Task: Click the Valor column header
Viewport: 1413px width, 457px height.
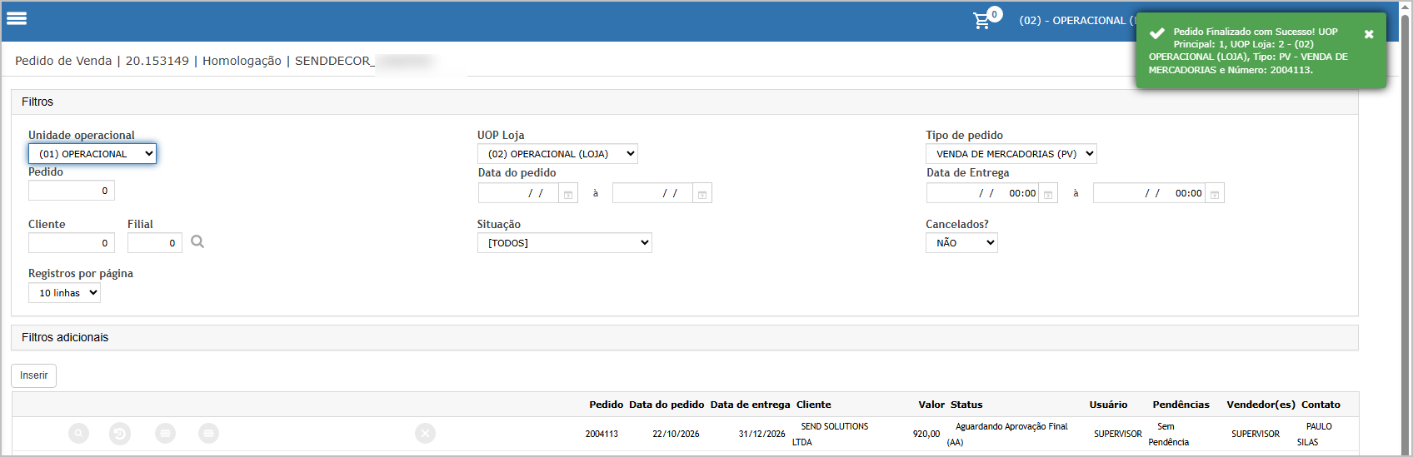Action: (x=931, y=405)
